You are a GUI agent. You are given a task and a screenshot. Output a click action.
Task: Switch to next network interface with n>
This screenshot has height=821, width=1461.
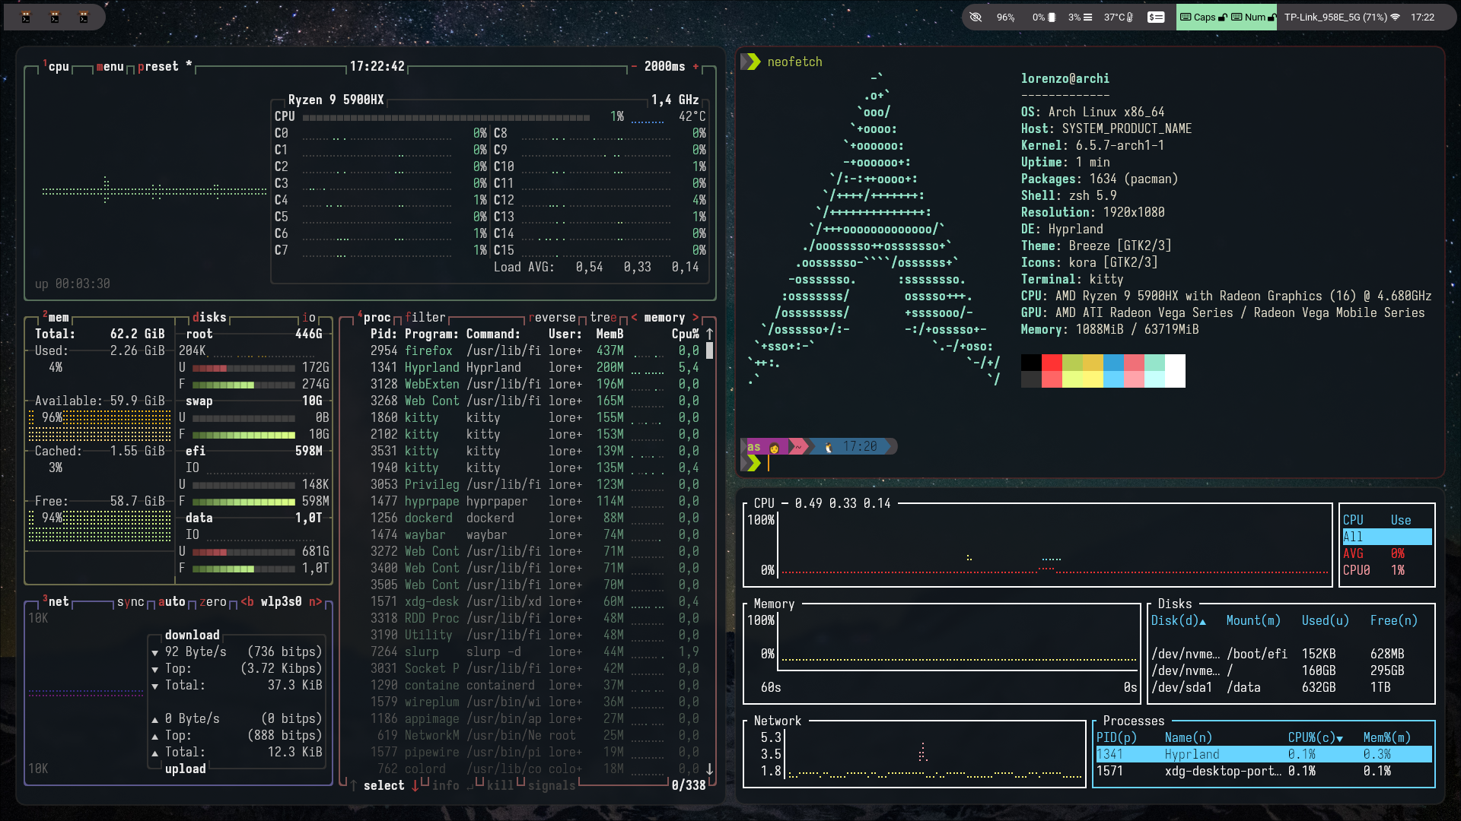pyautogui.click(x=316, y=601)
